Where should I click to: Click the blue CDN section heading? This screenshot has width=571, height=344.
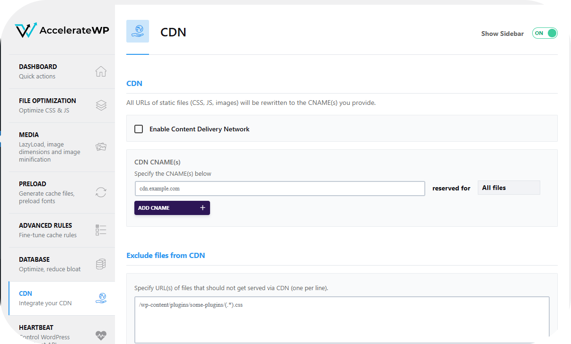[x=134, y=83]
